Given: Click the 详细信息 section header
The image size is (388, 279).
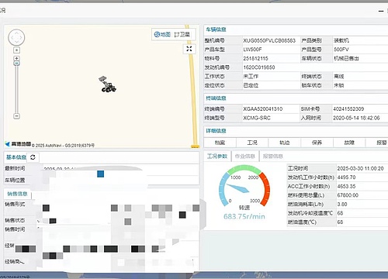Looking at the screenshot, I should [216, 131].
